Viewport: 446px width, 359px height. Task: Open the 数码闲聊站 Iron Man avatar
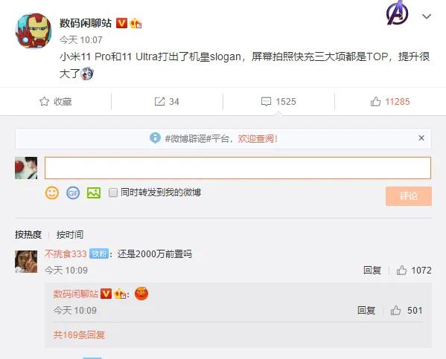tap(34, 30)
